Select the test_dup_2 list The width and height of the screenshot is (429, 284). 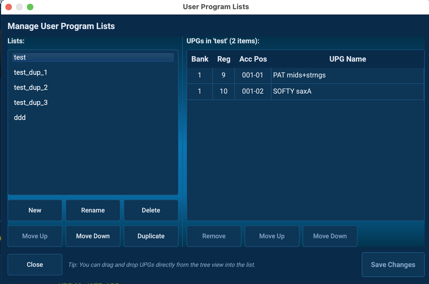click(x=93, y=88)
